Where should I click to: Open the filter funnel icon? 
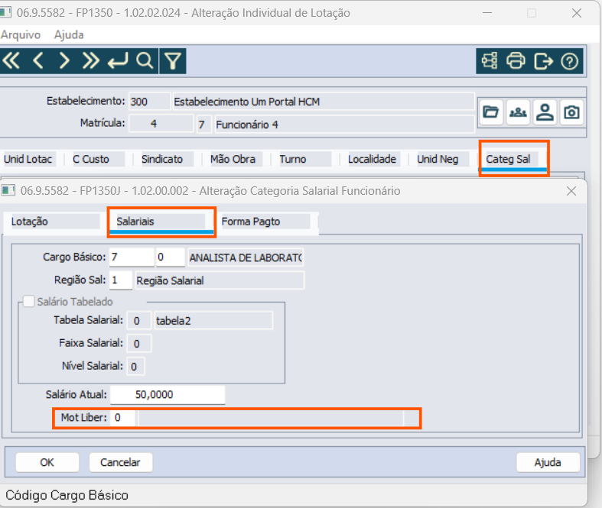coord(173,61)
